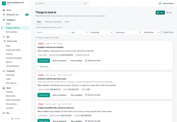Click the Demo Hardware Ltd company name
Screen dimensions: 177x122
click(15, 2)
